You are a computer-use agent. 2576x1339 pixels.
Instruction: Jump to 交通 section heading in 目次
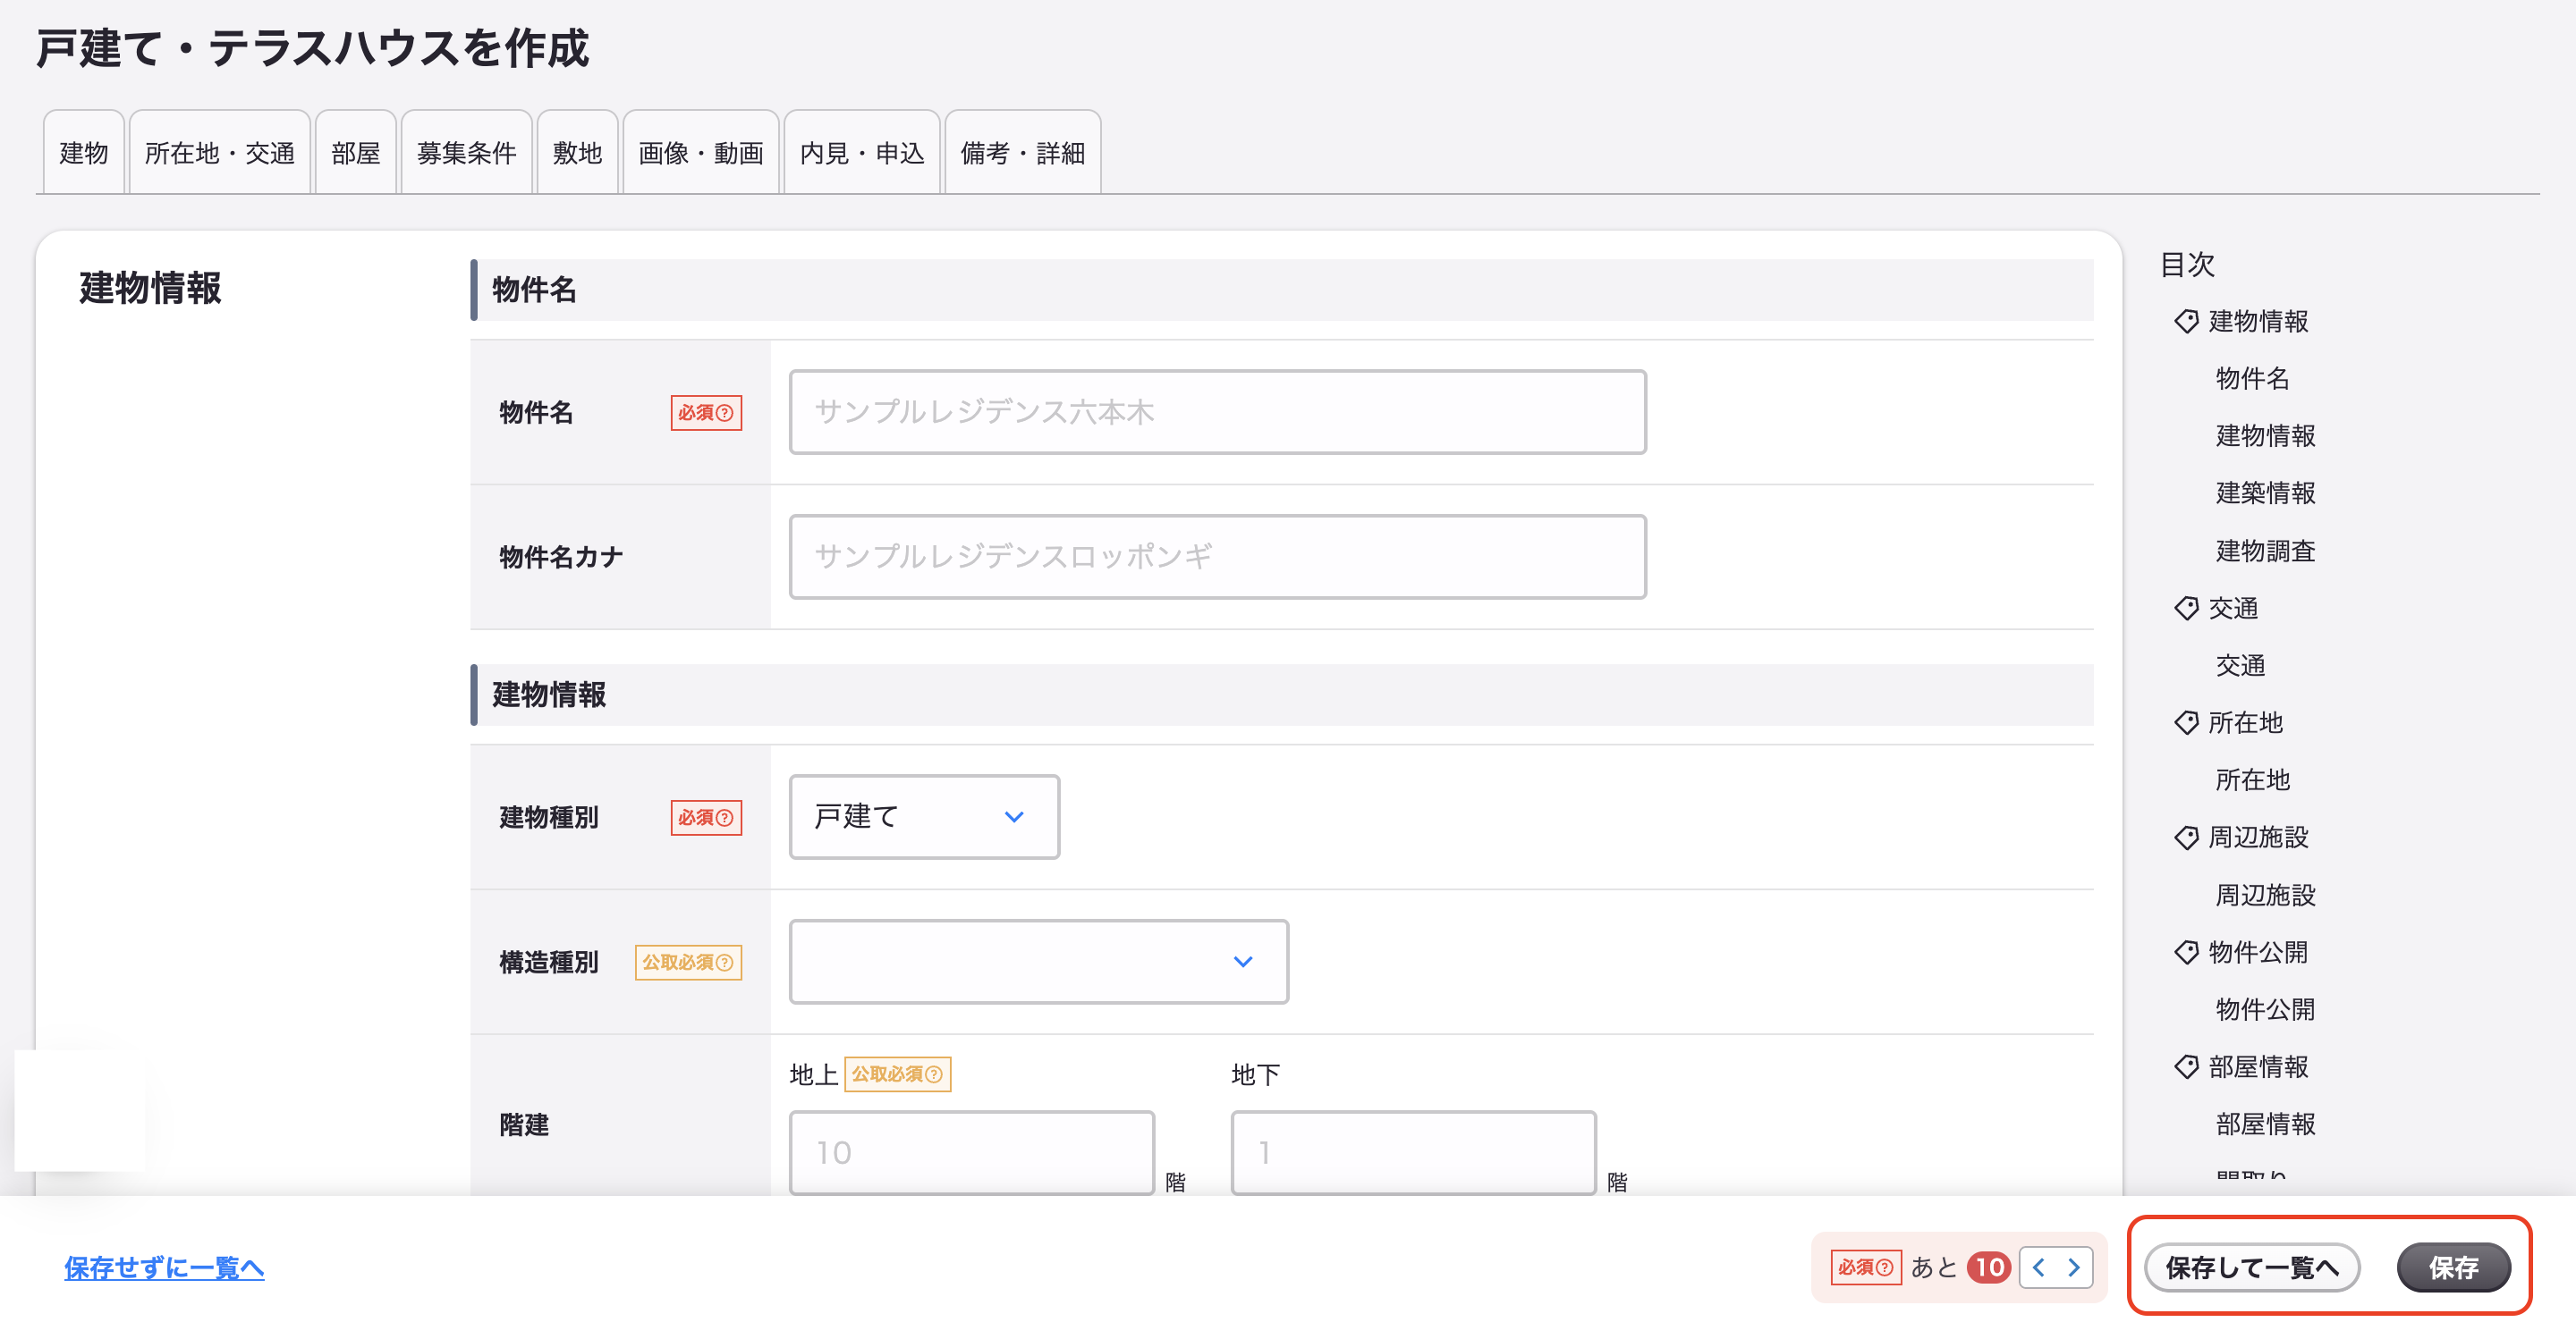tap(2233, 608)
